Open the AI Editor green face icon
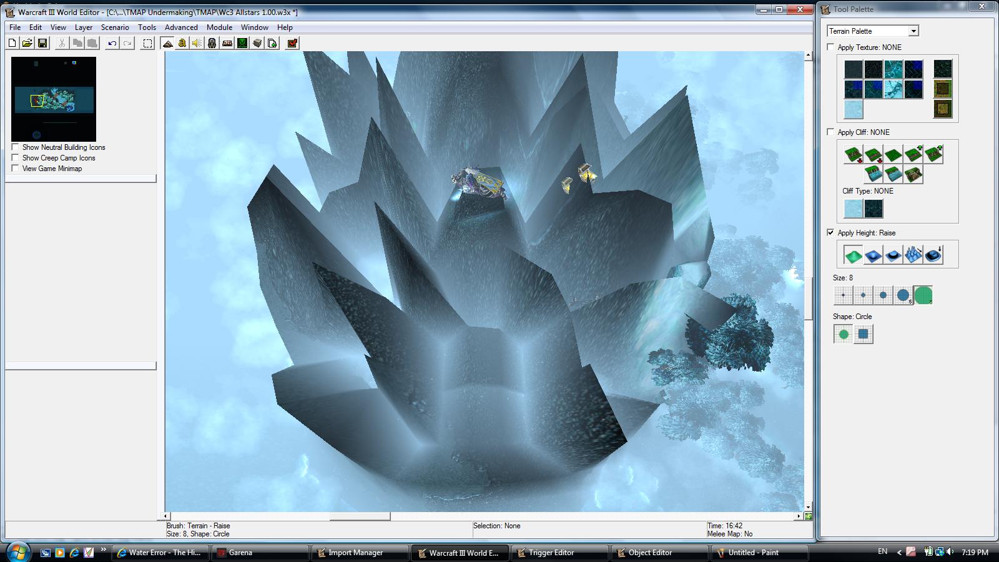This screenshot has width=999, height=562. tap(242, 43)
